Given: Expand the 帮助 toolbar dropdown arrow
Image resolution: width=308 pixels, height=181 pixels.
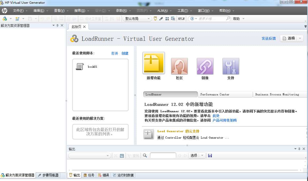Looking at the screenshot, I should 243,19.
